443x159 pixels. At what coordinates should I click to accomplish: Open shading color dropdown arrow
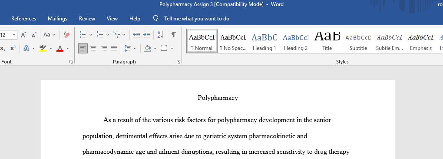click(x=155, y=49)
